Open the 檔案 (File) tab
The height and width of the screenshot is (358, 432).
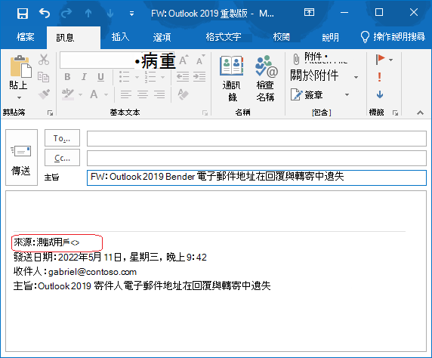pos(26,37)
